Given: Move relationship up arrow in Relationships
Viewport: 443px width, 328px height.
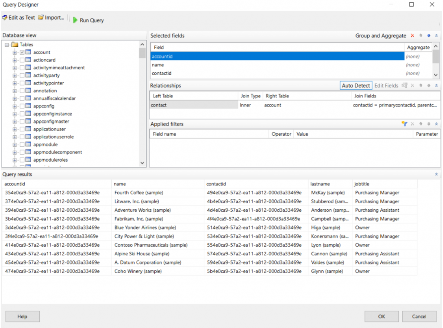Looking at the screenshot, I should [x=421, y=85].
